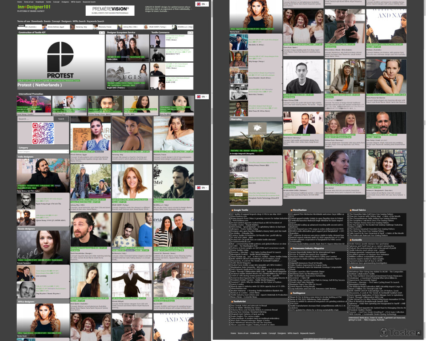Expand the Select Category dropdown
The height and width of the screenshot is (341, 426).
[43, 151]
